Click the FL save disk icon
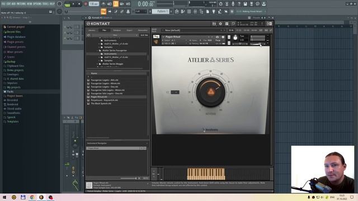358x201 pixels. (245, 4)
